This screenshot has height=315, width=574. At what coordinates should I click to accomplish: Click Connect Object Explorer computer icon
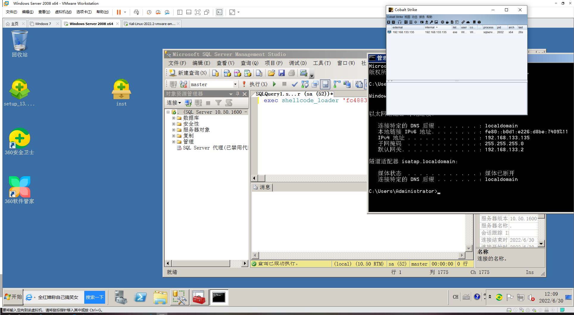pos(188,103)
